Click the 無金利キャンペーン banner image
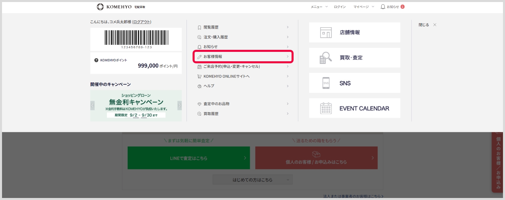Viewport: 505px width, 200px height. click(x=136, y=105)
